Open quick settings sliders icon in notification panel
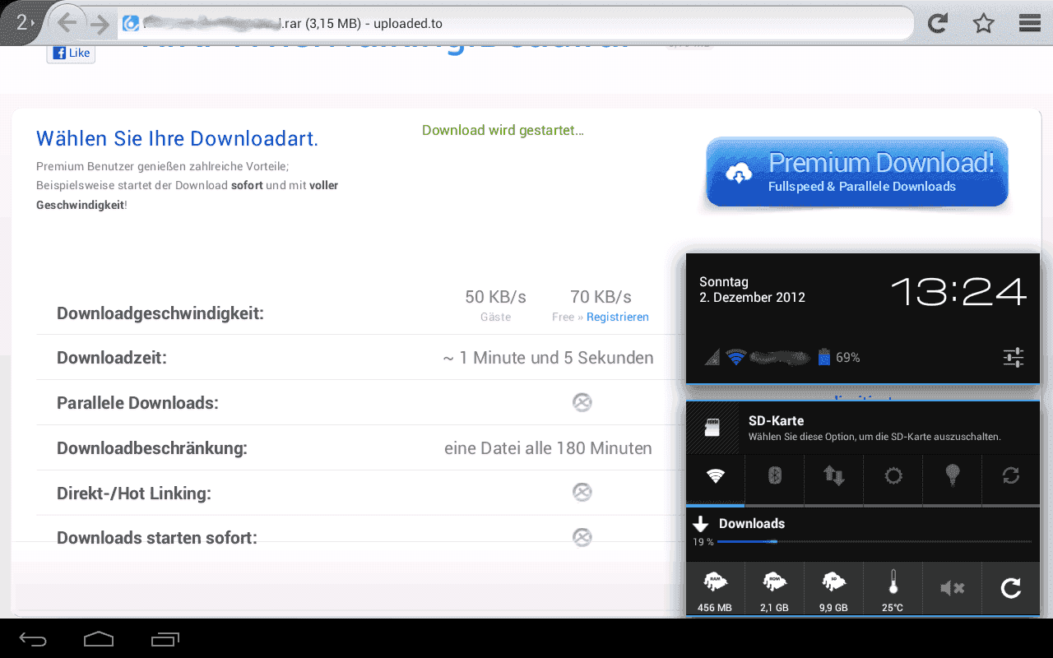 coord(1014,357)
